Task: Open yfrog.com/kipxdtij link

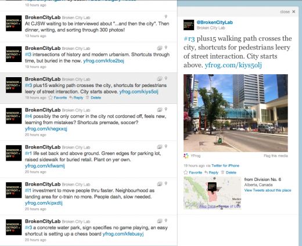Action: (44, 203)
